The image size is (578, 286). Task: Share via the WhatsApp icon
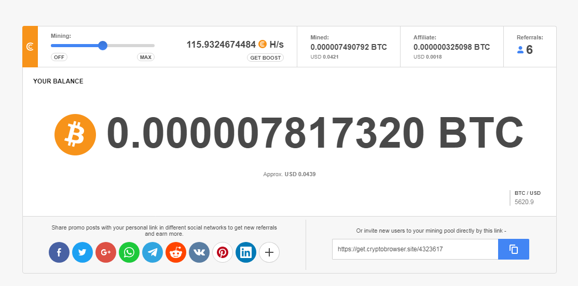(129, 252)
